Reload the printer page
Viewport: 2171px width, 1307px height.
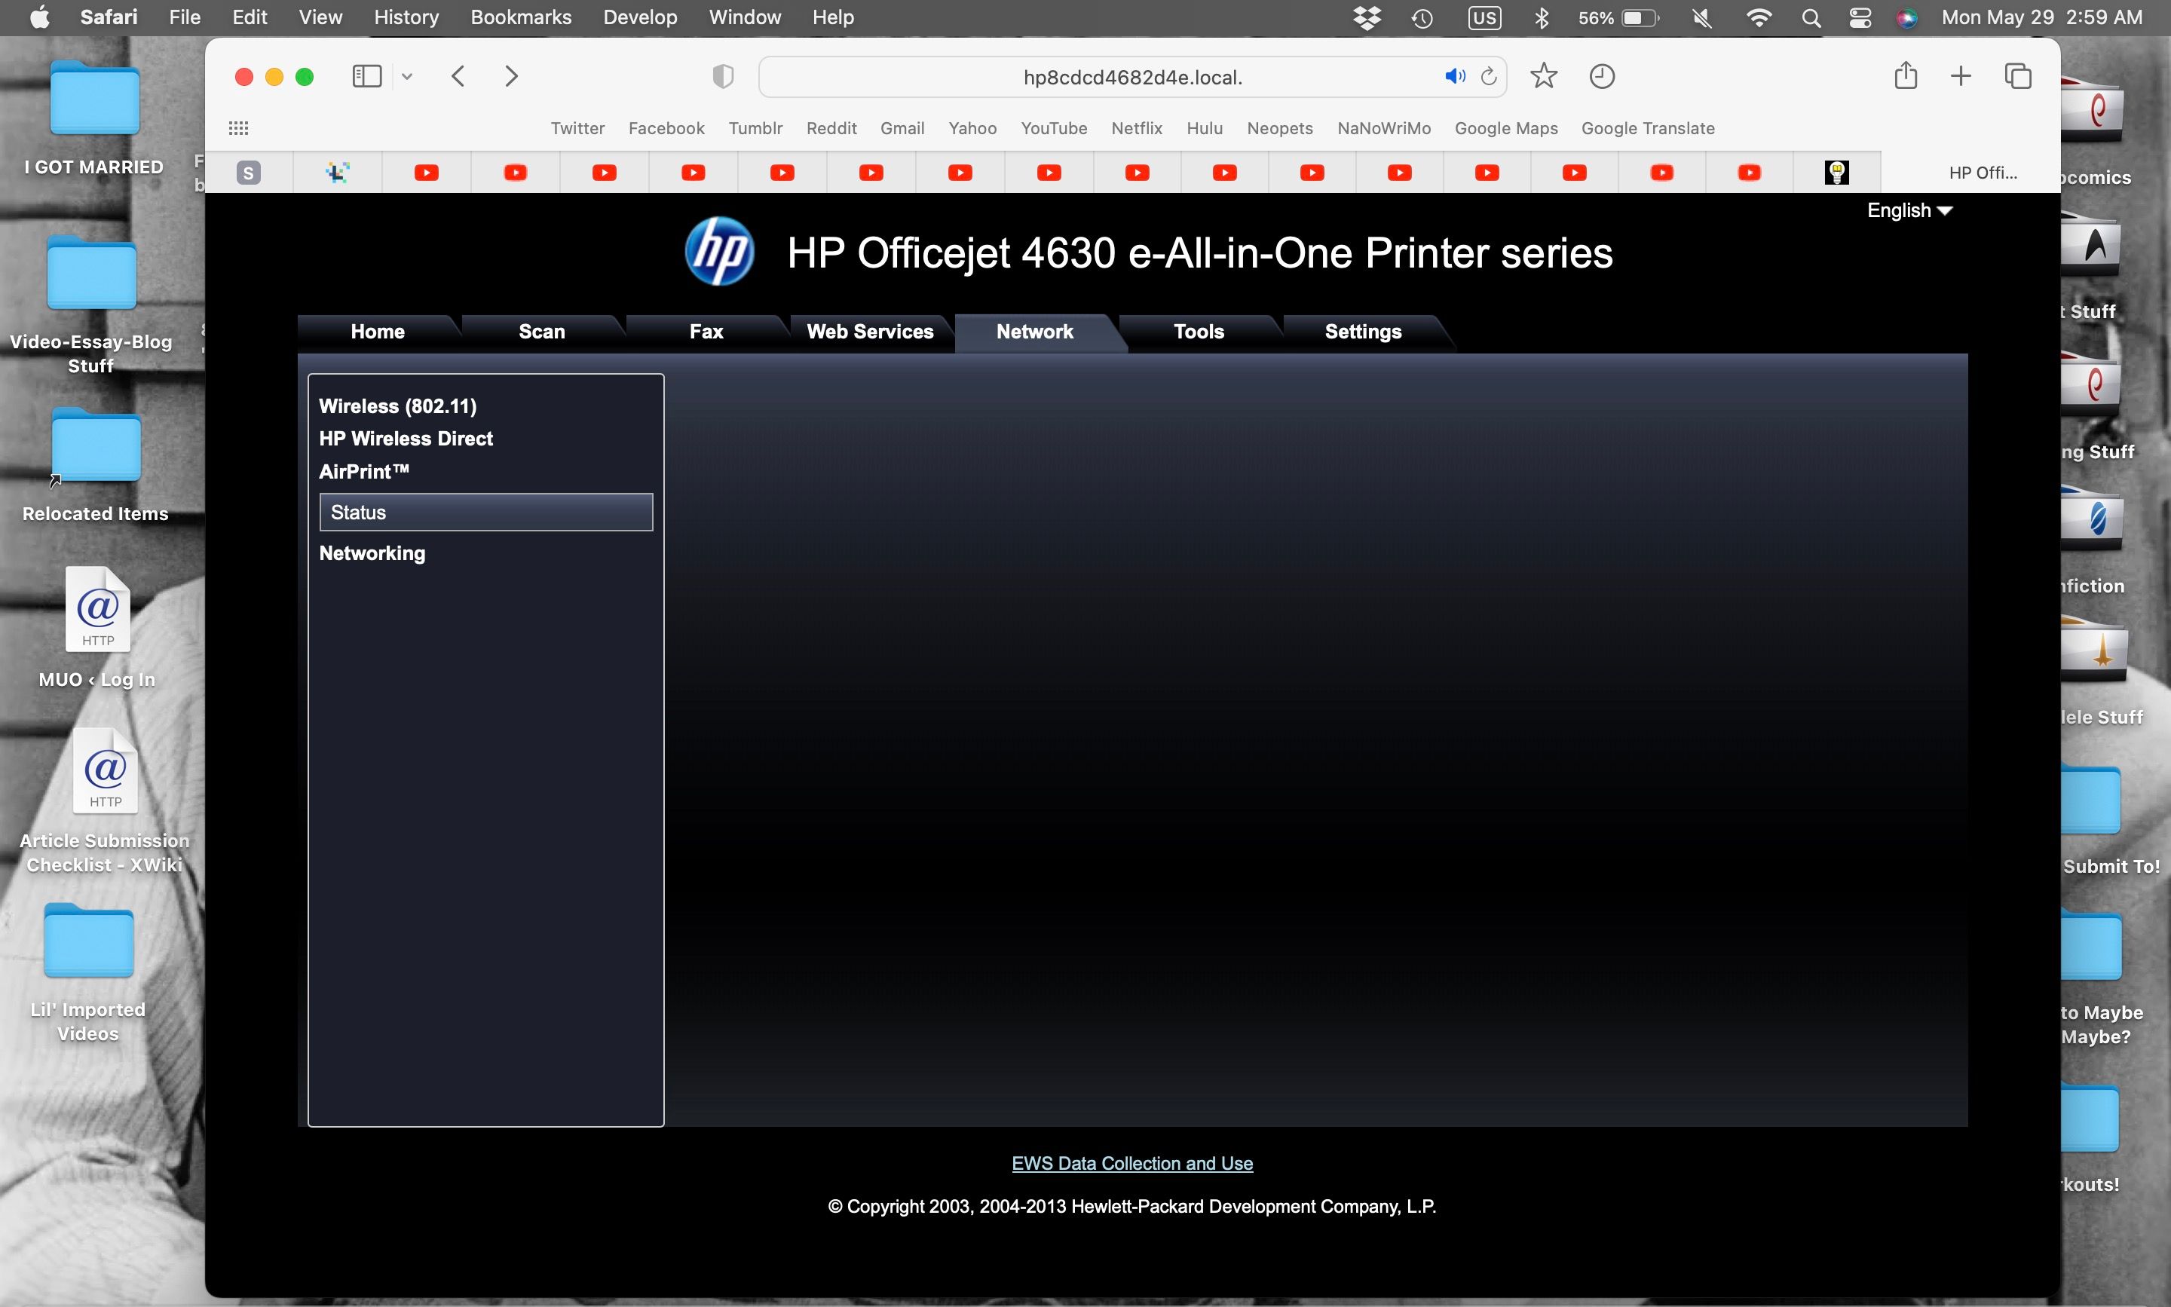pyautogui.click(x=1490, y=77)
